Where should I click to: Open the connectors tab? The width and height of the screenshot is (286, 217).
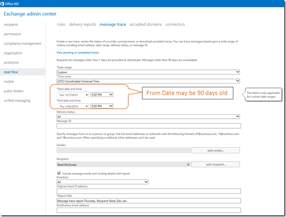(175, 24)
